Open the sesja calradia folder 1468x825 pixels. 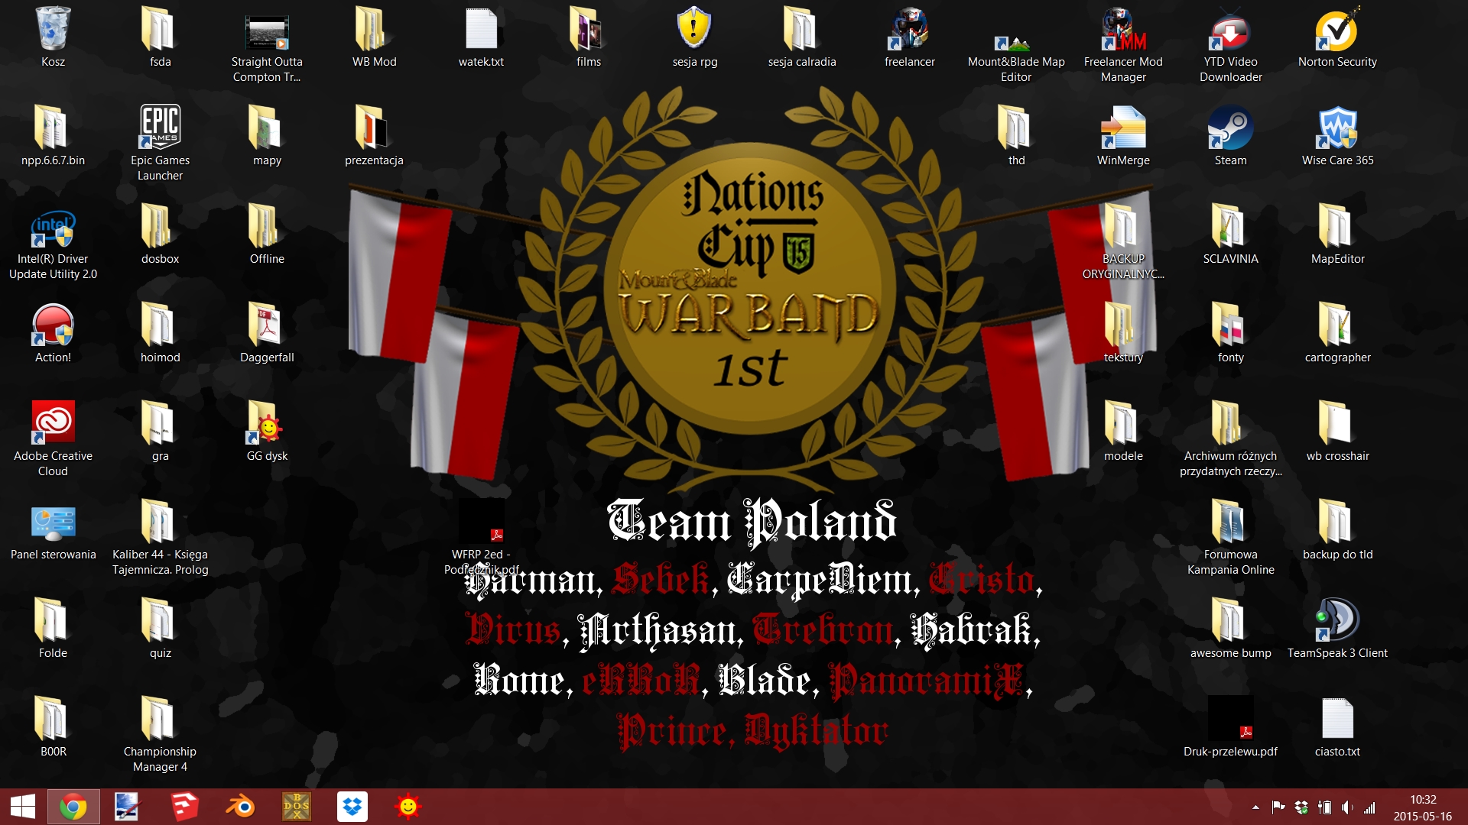[x=802, y=38]
